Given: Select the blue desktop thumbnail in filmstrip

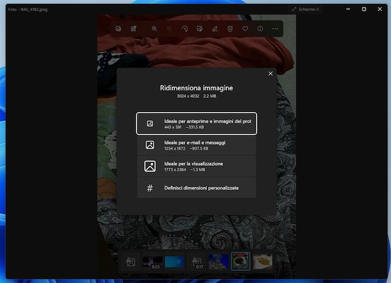Looking at the screenshot, I should [x=174, y=261].
